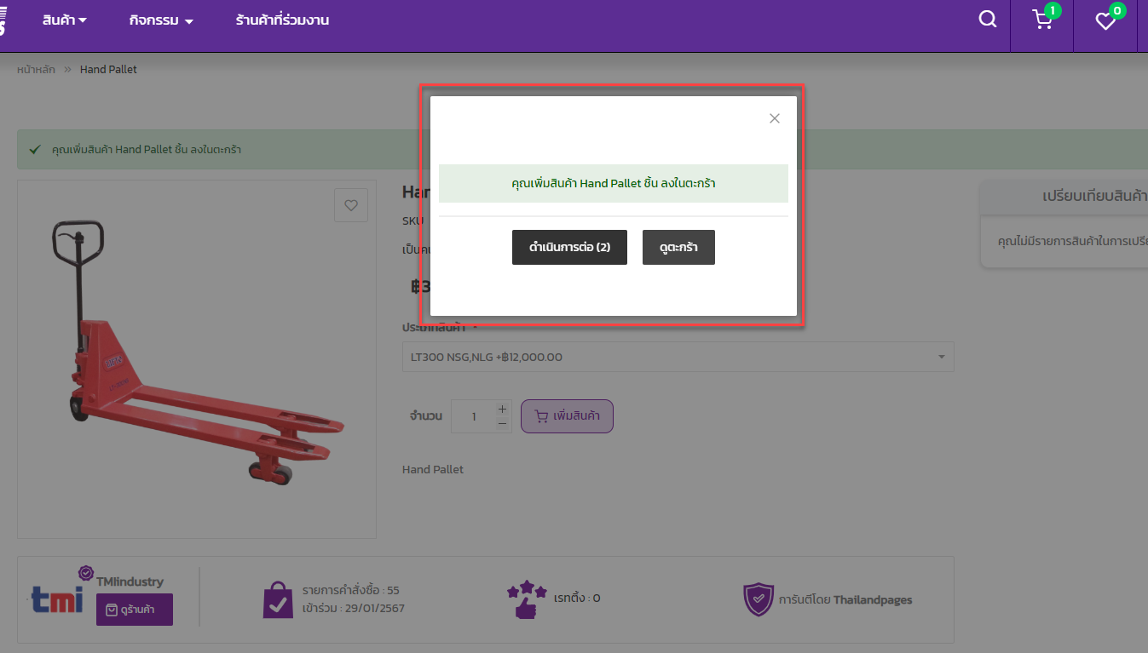Close the added-to-cart popup with X
This screenshot has height=653, width=1148.
774,118
